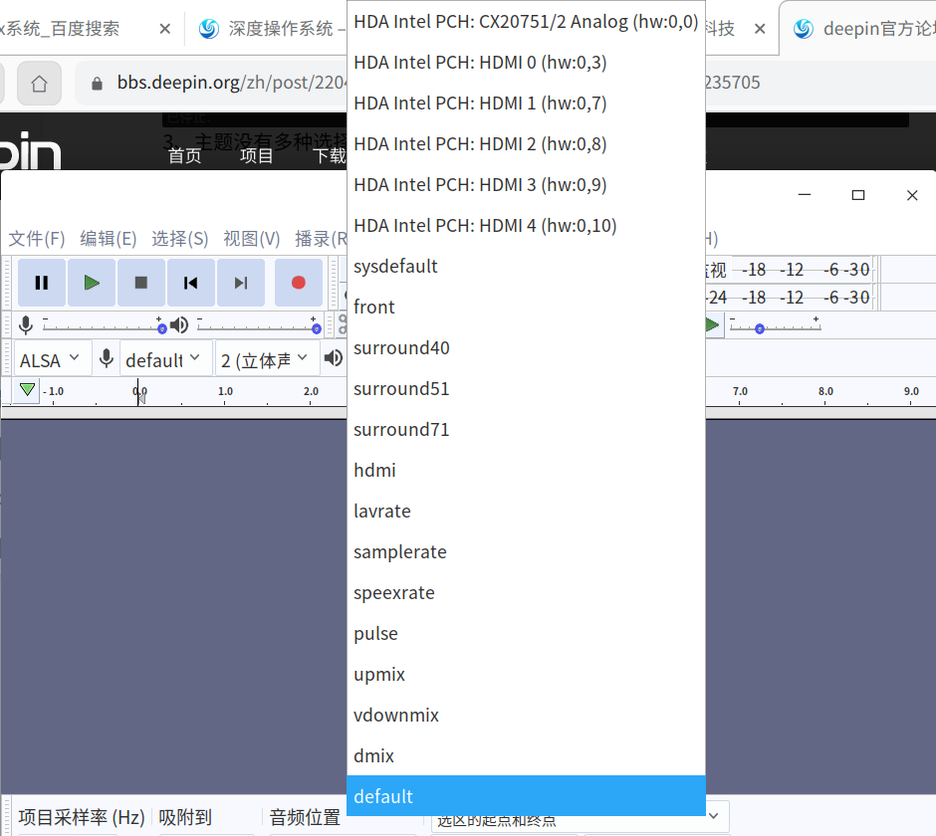Image resolution: width=936 pixels, height=836 pixels.
Task: Click the Stop button
Action: [x=140, y=283]
